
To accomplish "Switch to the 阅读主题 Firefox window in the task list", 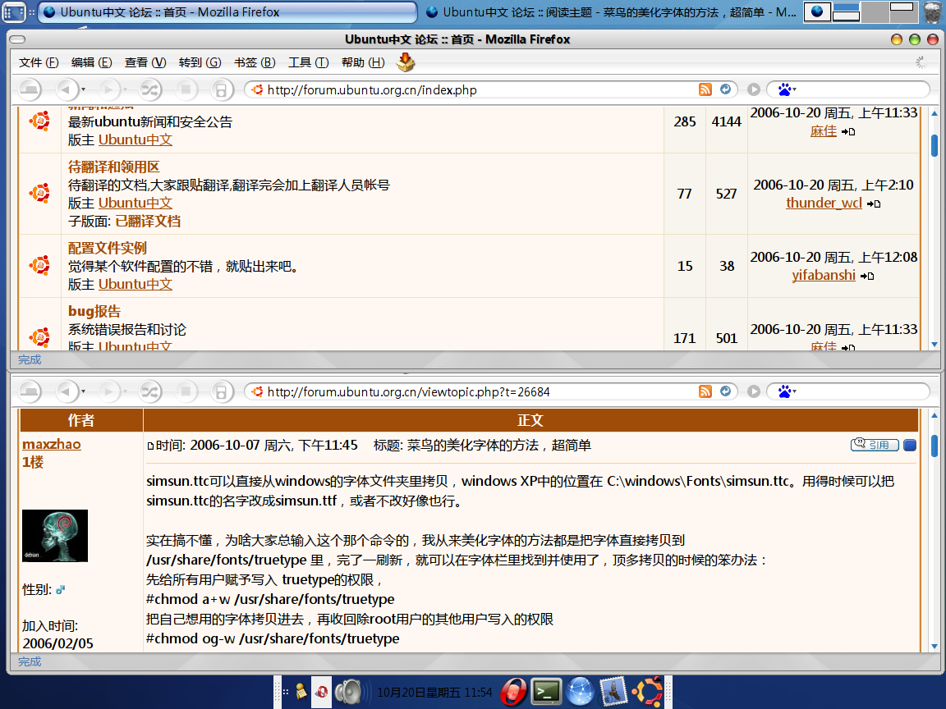I will pos(611,12).
